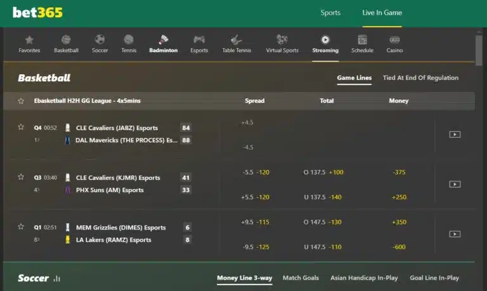Viewport: 487px width, 291px height.
Task: Open the Casino icon
Action: [x=394, y=40]
